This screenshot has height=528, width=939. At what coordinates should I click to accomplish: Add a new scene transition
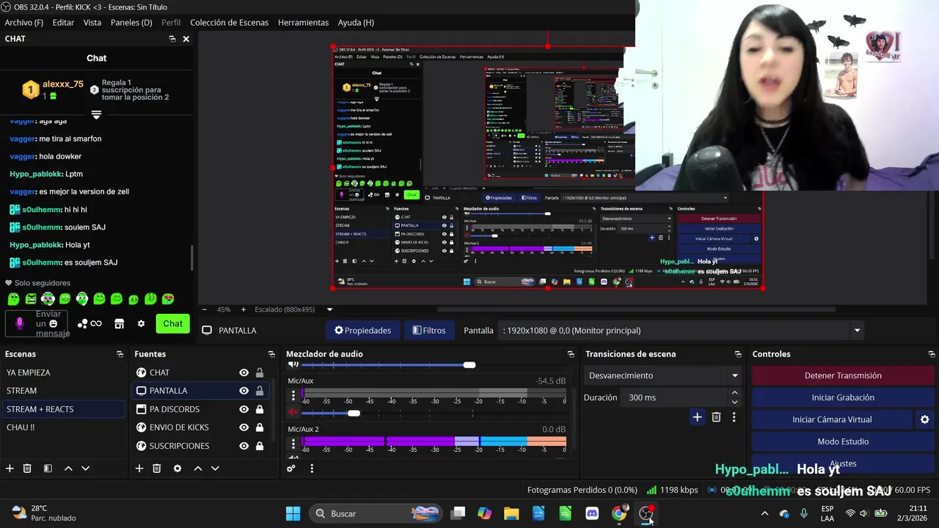coord(697,417)
